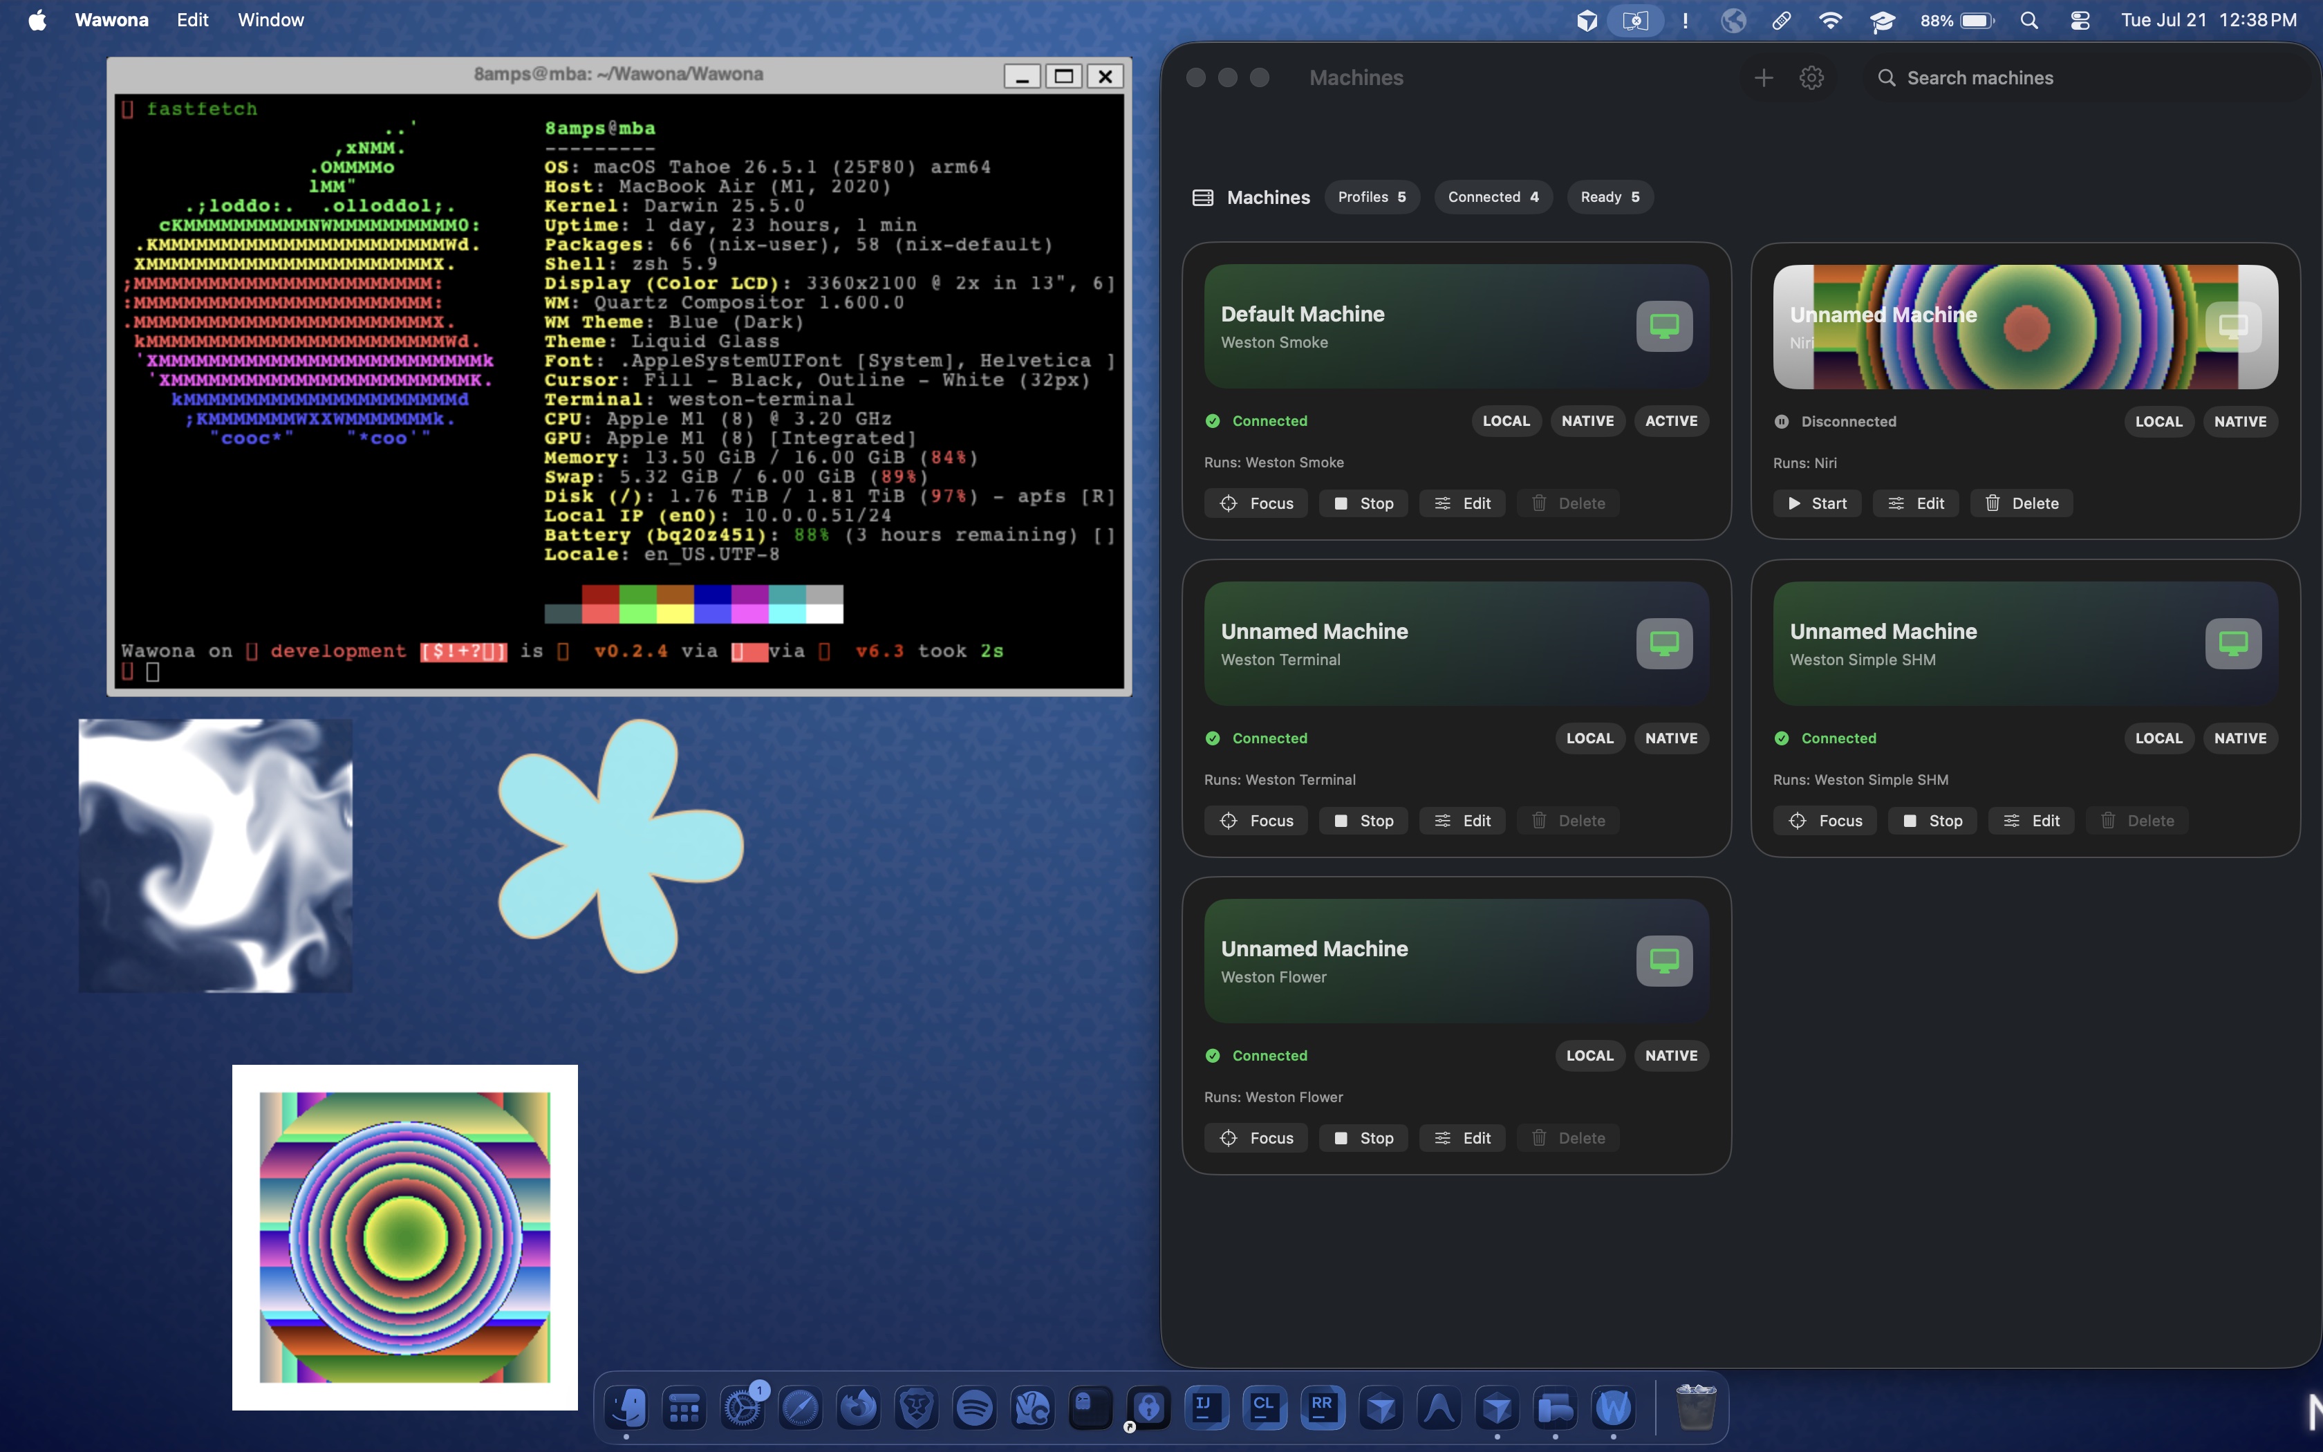Open the Window menu
2323x1452 pixels.
pos(271,20)
